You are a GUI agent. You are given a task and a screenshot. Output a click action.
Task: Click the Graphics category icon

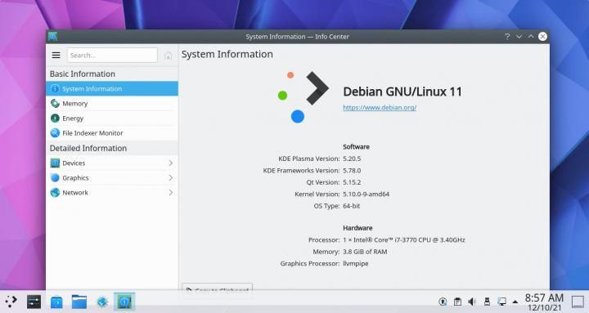56,177
